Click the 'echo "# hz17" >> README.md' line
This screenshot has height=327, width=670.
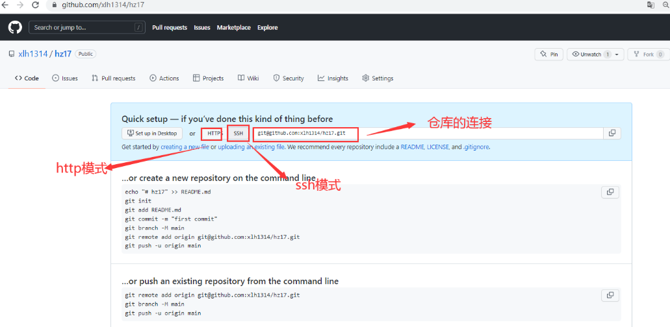(168, 191)
